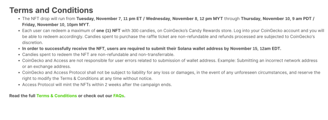328x120 pixels.
Task: Click 'The NFT drop will run from' text
Action: 49,19
